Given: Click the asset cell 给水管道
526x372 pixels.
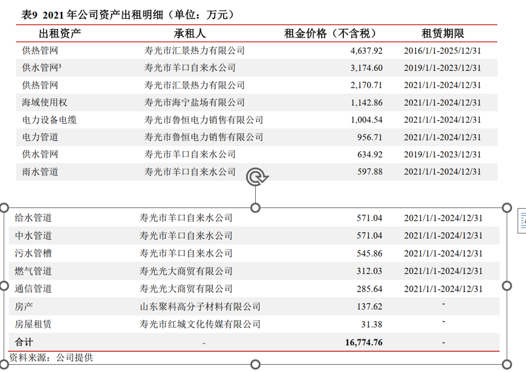Looking at the screenshot, I should coord(33,218).
